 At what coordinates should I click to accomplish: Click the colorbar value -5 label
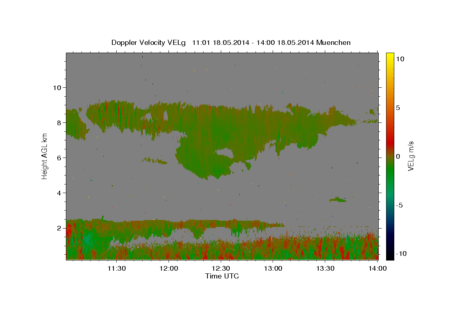[x=399, y=206]
